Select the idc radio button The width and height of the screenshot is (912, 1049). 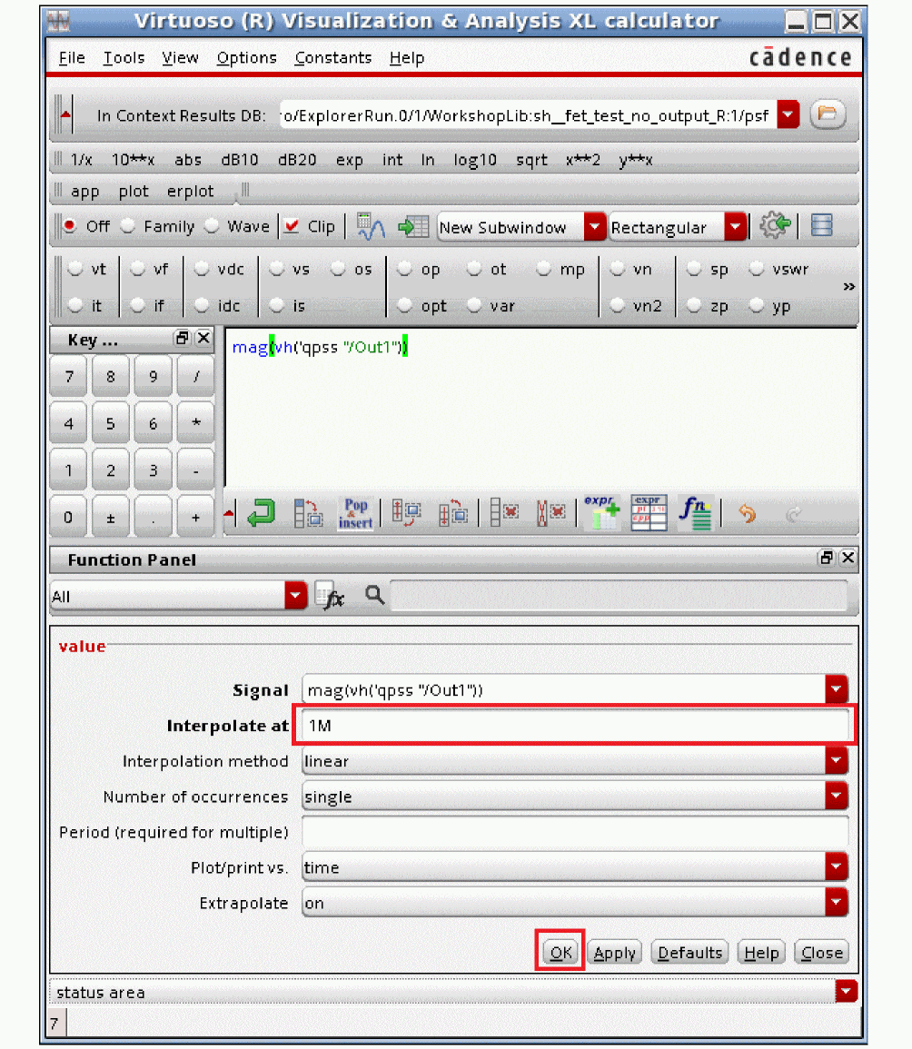[x=202, y=305]
